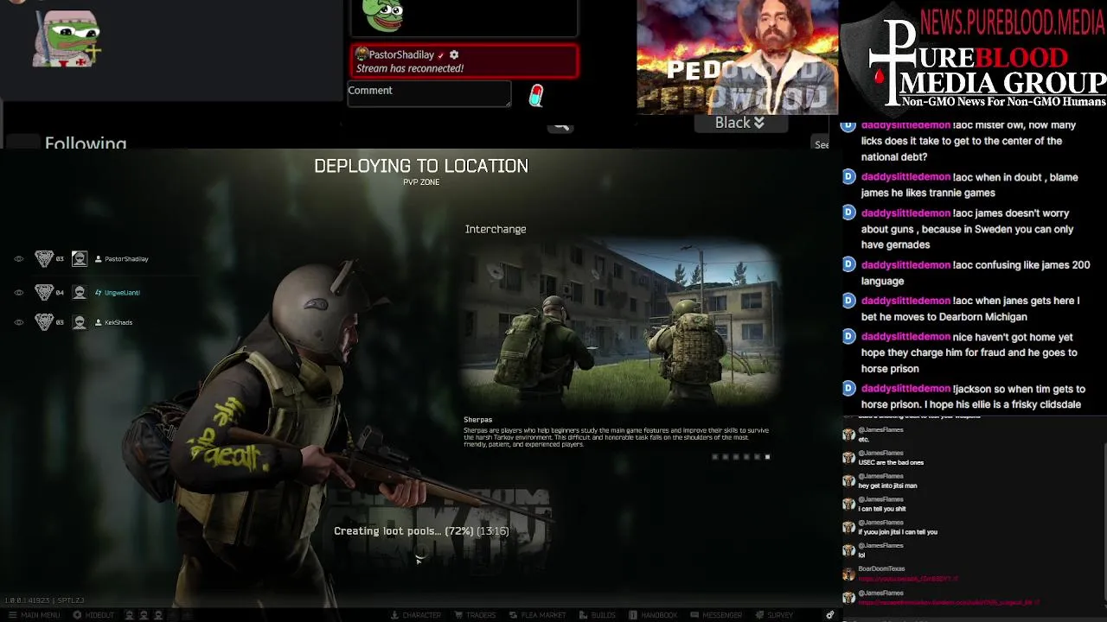The width and height of the screenshot is (1107, 622).
Task: Open the Character tab
Action: (416, 615)
